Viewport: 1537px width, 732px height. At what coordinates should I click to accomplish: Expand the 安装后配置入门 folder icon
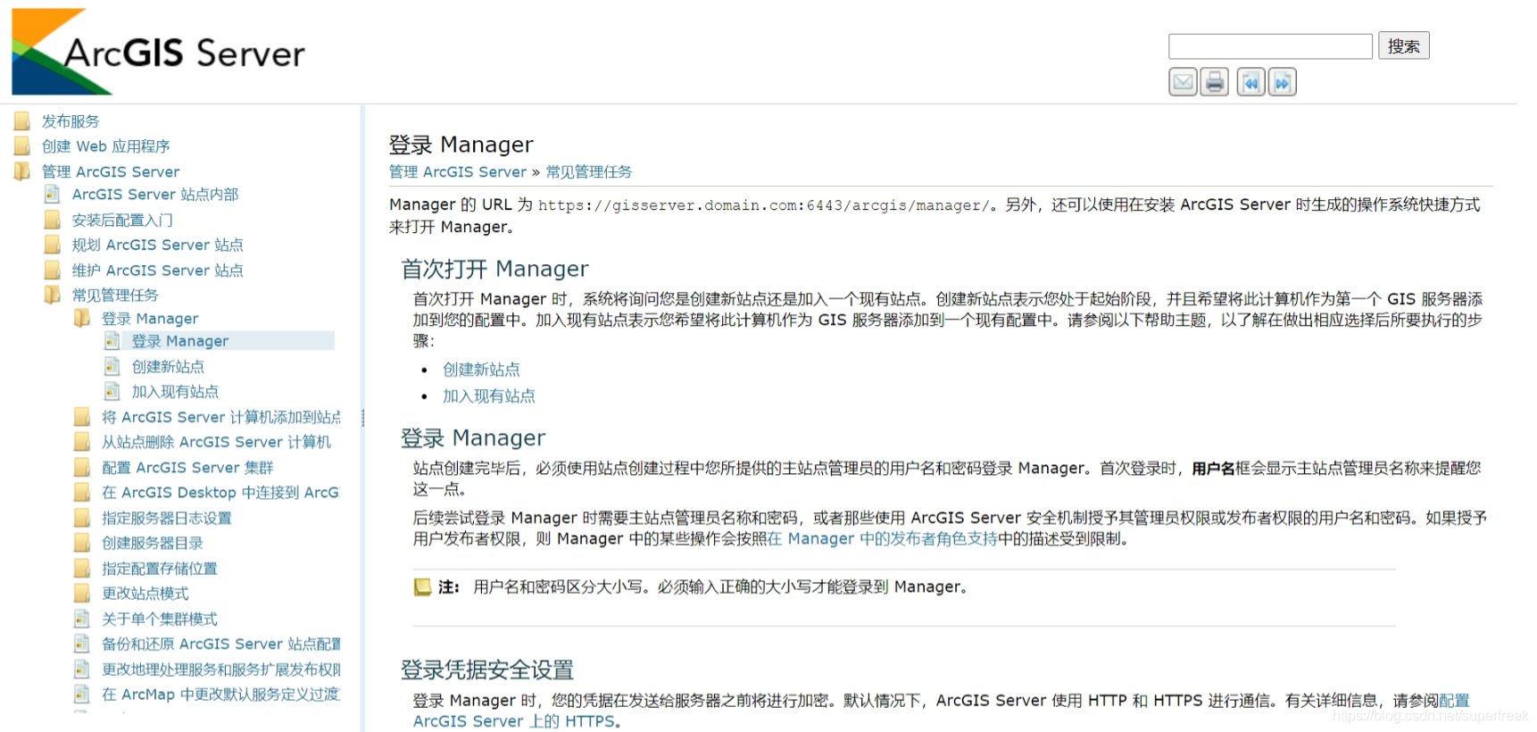(53, 220)
